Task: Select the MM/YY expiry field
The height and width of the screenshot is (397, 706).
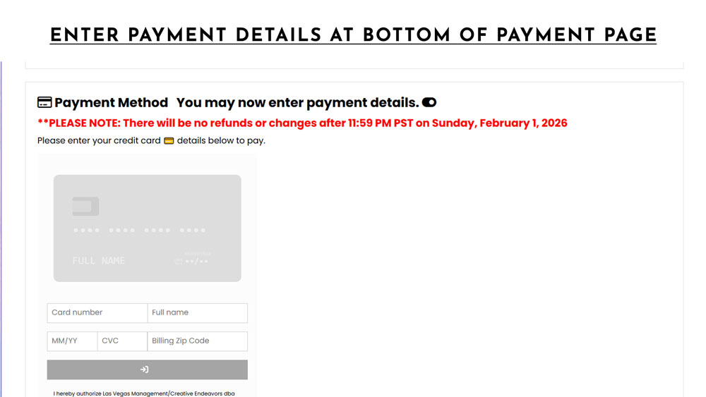Action: 72,341
